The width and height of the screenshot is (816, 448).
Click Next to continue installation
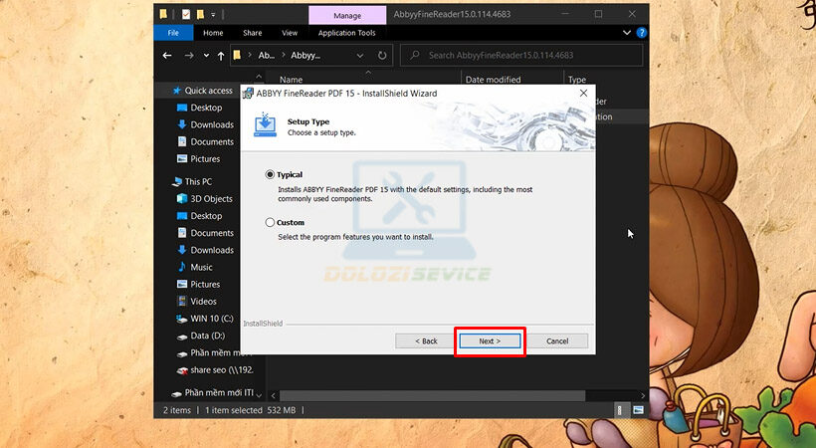pos(488,340)
